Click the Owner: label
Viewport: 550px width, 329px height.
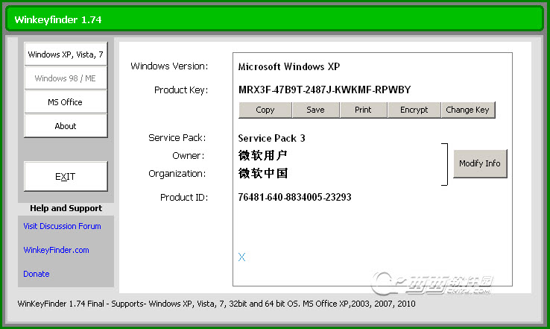pyautogui.click(x=188, y=155)
